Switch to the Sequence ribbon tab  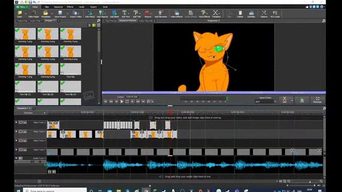tap(58, 7)
